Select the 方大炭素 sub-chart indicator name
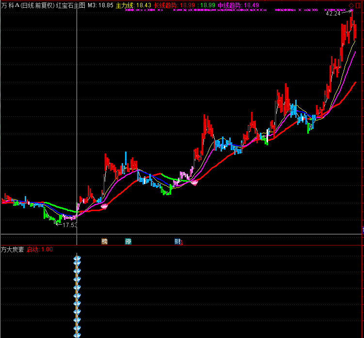The image size is (364, 338). pos(13,249)
